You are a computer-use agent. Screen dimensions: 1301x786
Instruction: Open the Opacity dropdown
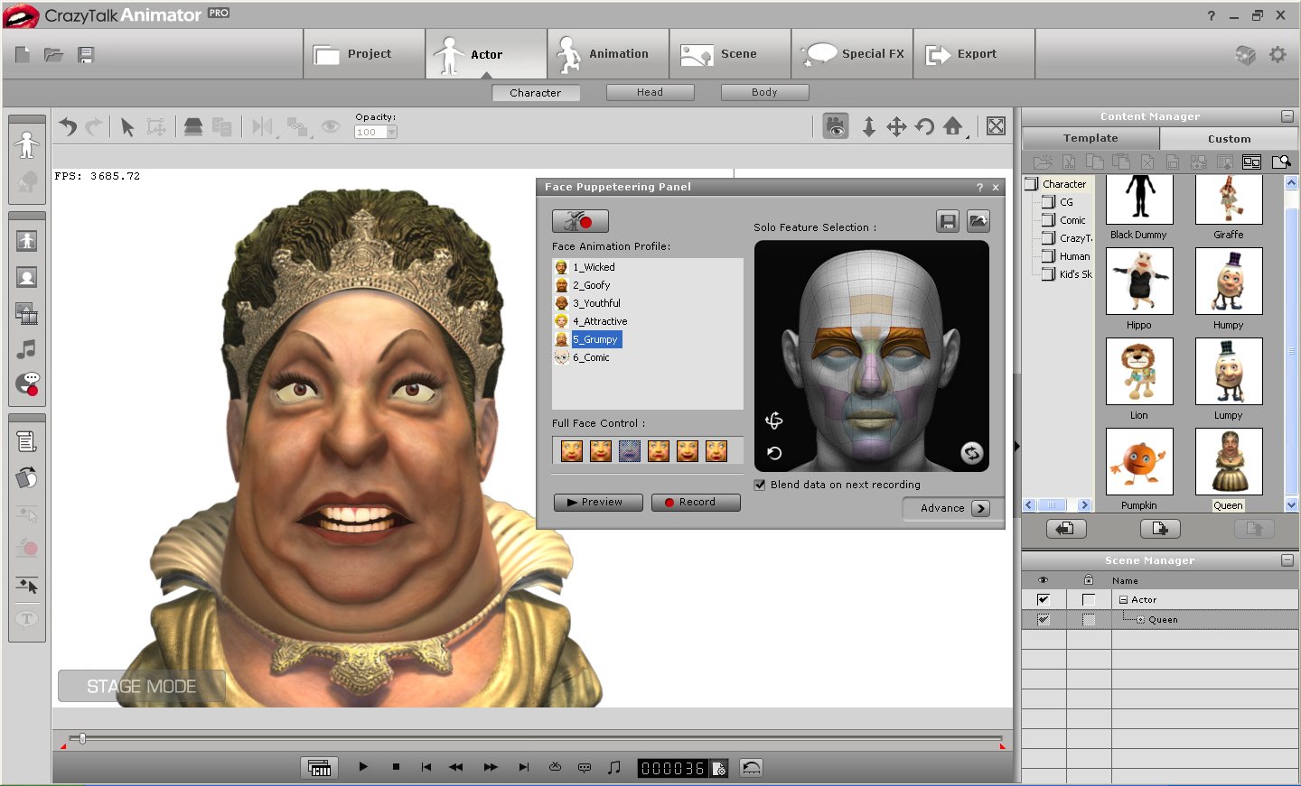tap(391, 132)
